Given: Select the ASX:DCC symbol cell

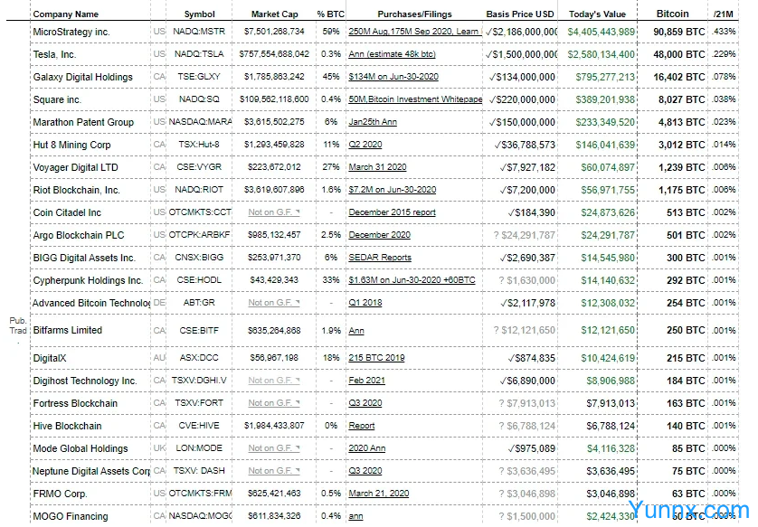Looking at the screenshot, I should pos(199,358).
